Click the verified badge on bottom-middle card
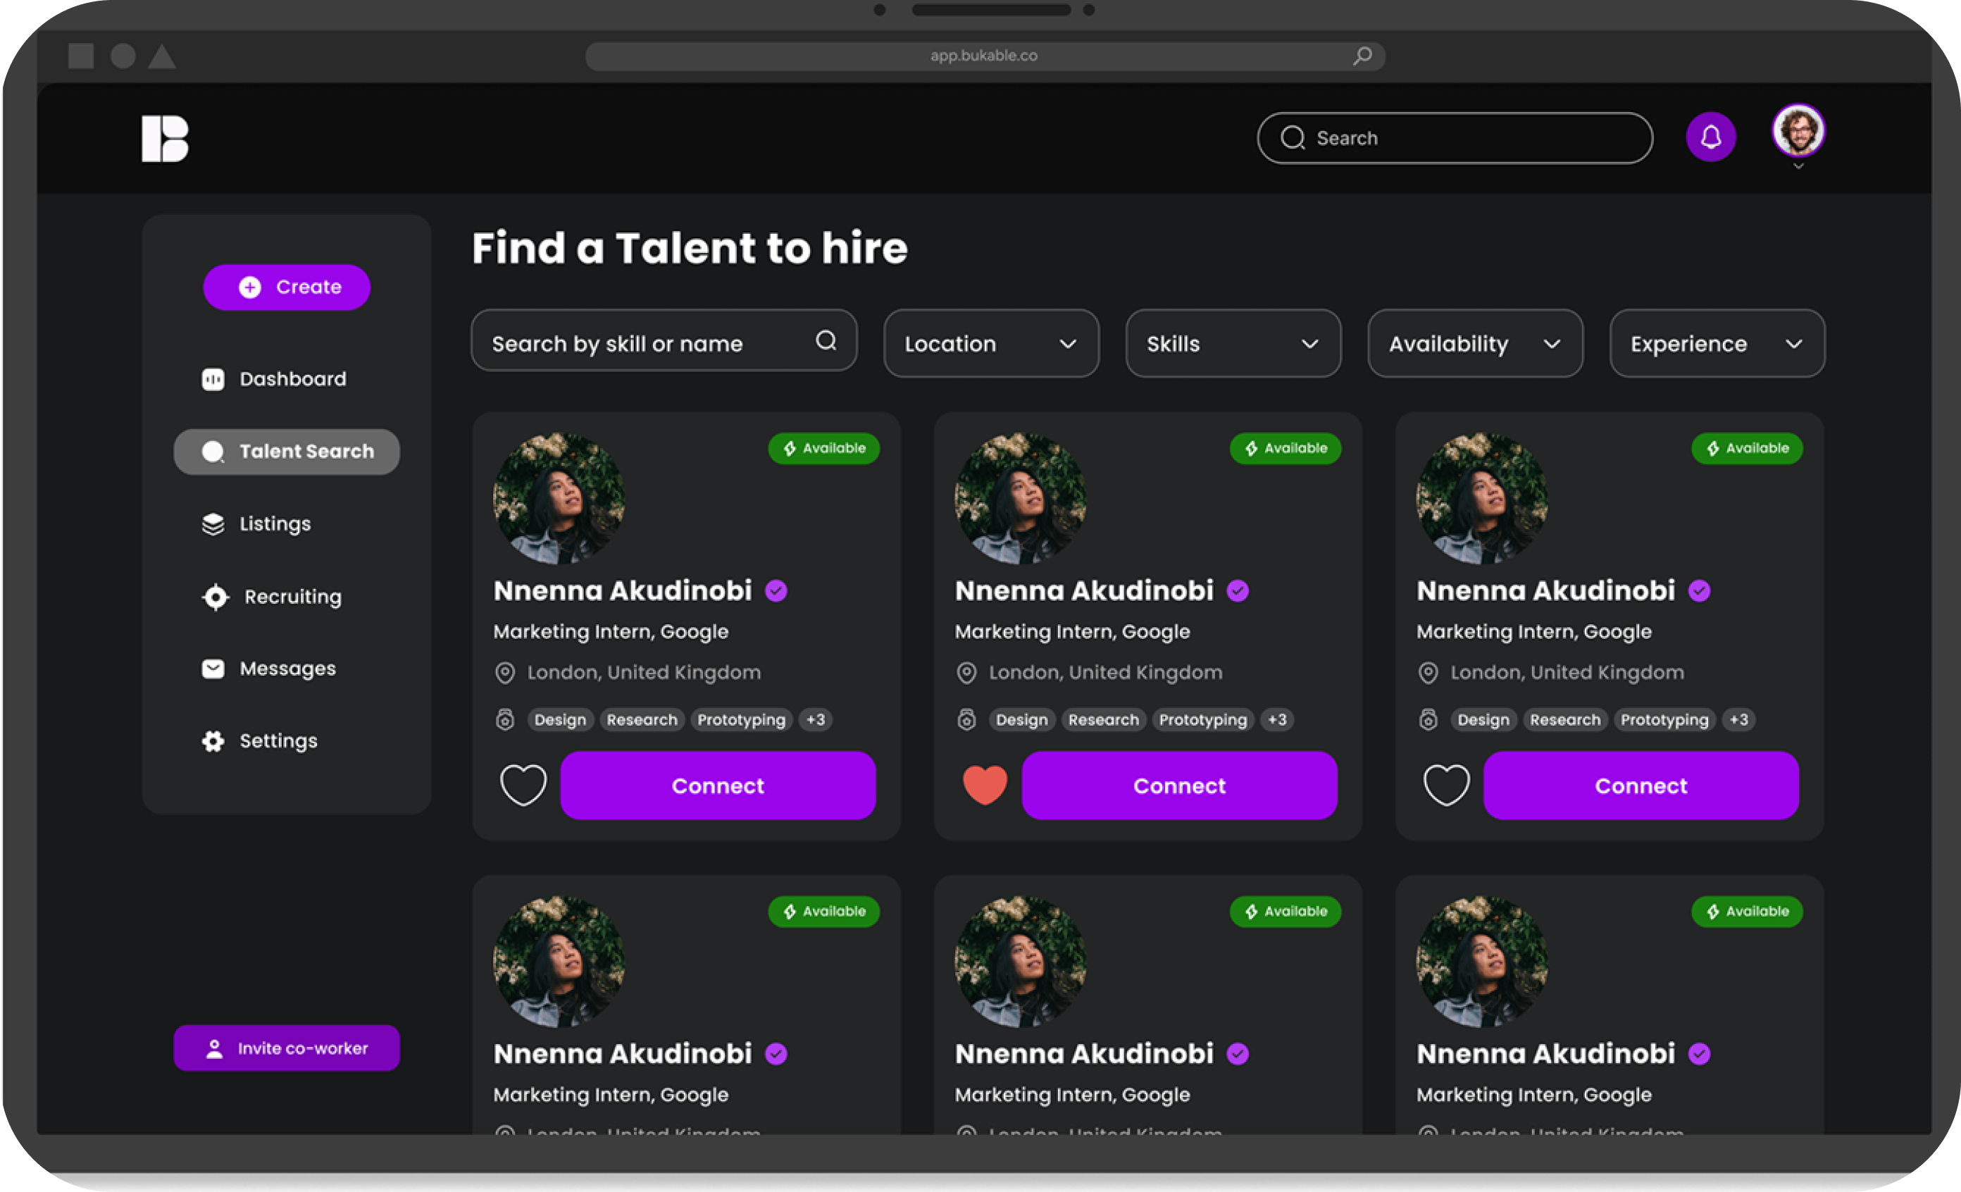This screenshot has width=1961, height=1192. 1238,1053
